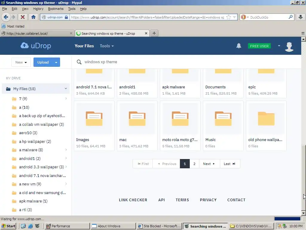Go back using the browser back arrow

coord(6,17)
